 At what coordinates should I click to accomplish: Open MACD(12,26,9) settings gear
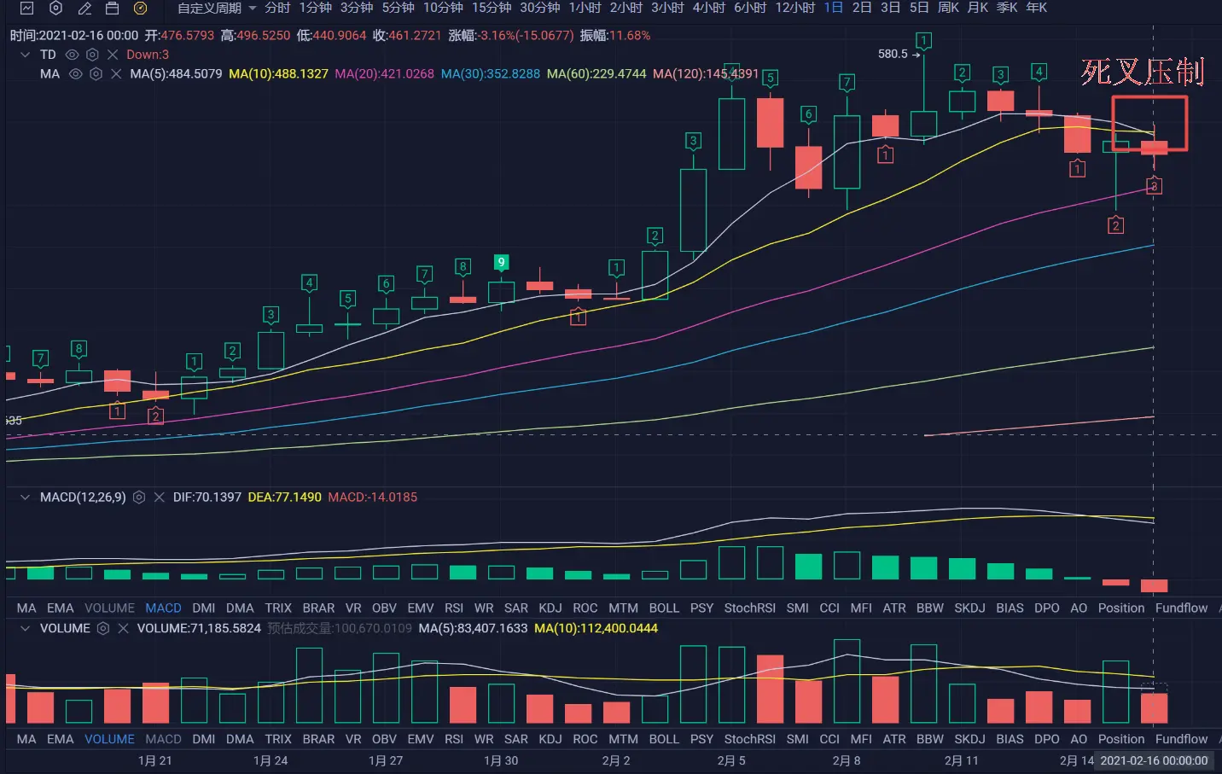pos(139,497)
